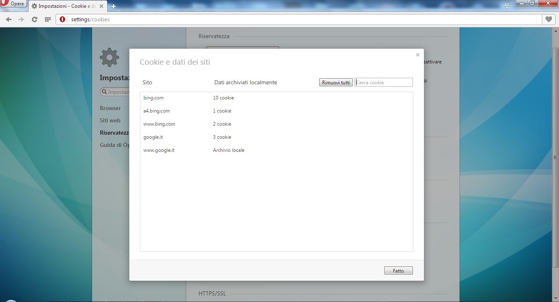Open the Speed Dial grid icon

point(48,19)
